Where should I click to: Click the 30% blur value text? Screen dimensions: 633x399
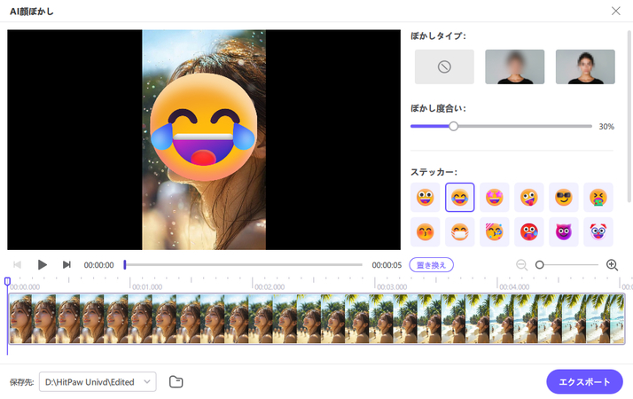(606, 127)
